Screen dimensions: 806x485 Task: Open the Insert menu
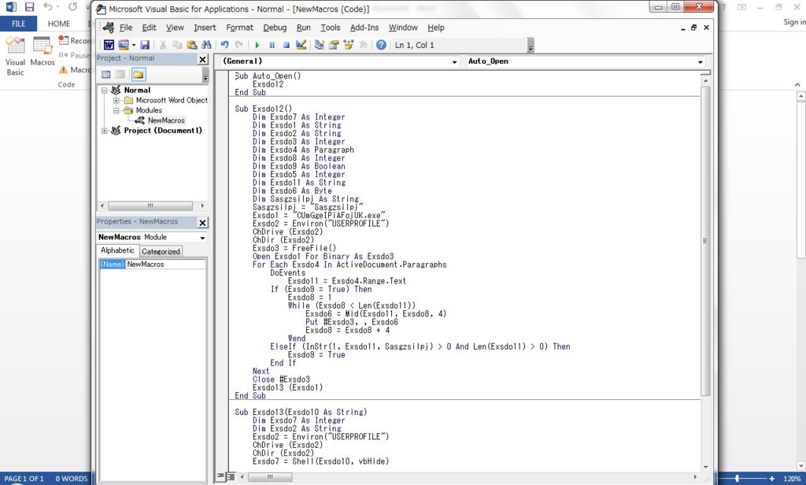click(205, 28)
